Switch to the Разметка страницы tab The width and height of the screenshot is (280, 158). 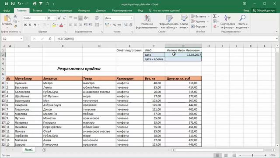point(60,11)
